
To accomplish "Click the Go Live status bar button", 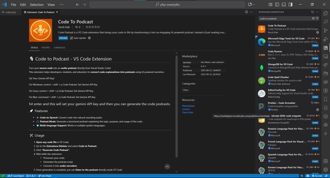I will (x=317, y=176).
